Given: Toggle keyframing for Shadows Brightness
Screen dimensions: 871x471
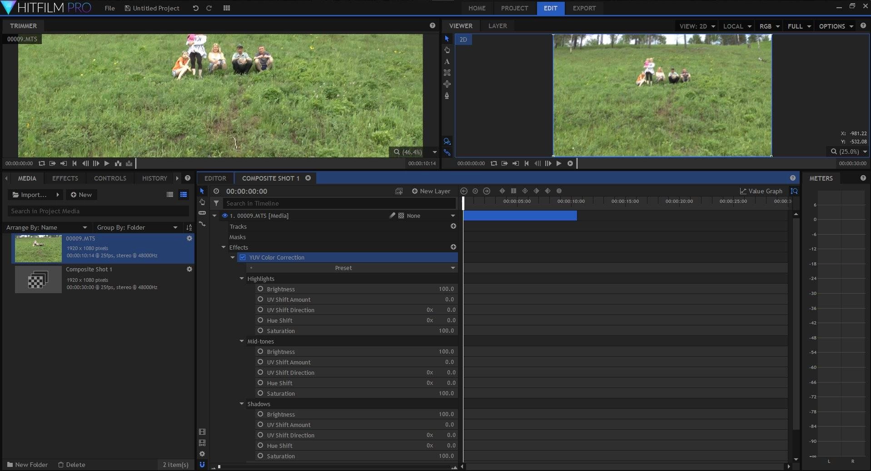Looking at the screenshot, I should [x=260, y=414].
